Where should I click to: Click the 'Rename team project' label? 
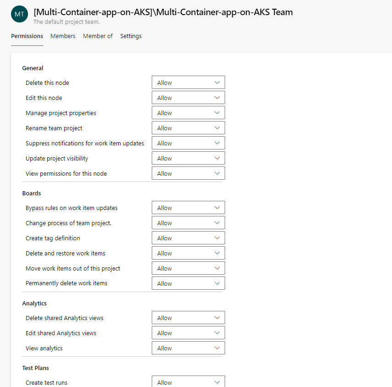coord(54,128)
